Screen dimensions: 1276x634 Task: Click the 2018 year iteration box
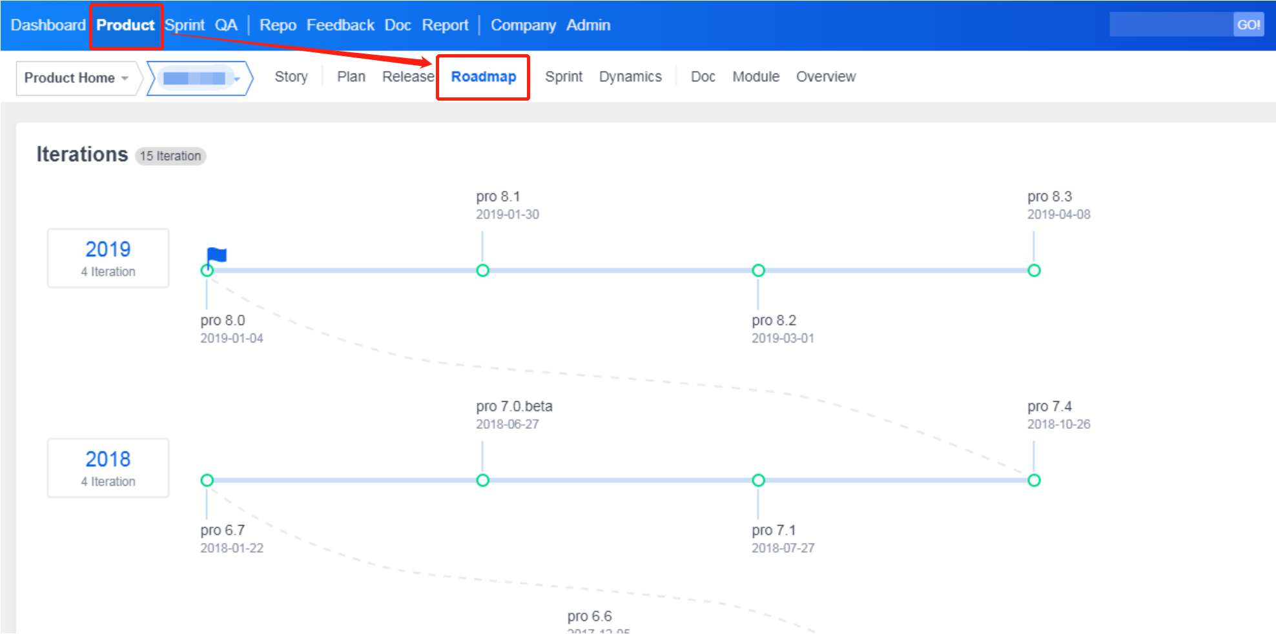pos(108,468)
